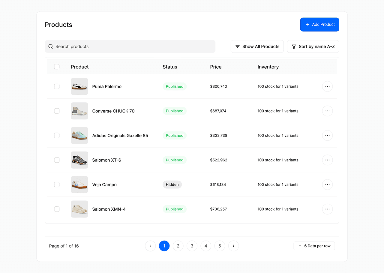Click the price $687,074
This screenshot has width=384, height=273.
click(x=218, y=111)
